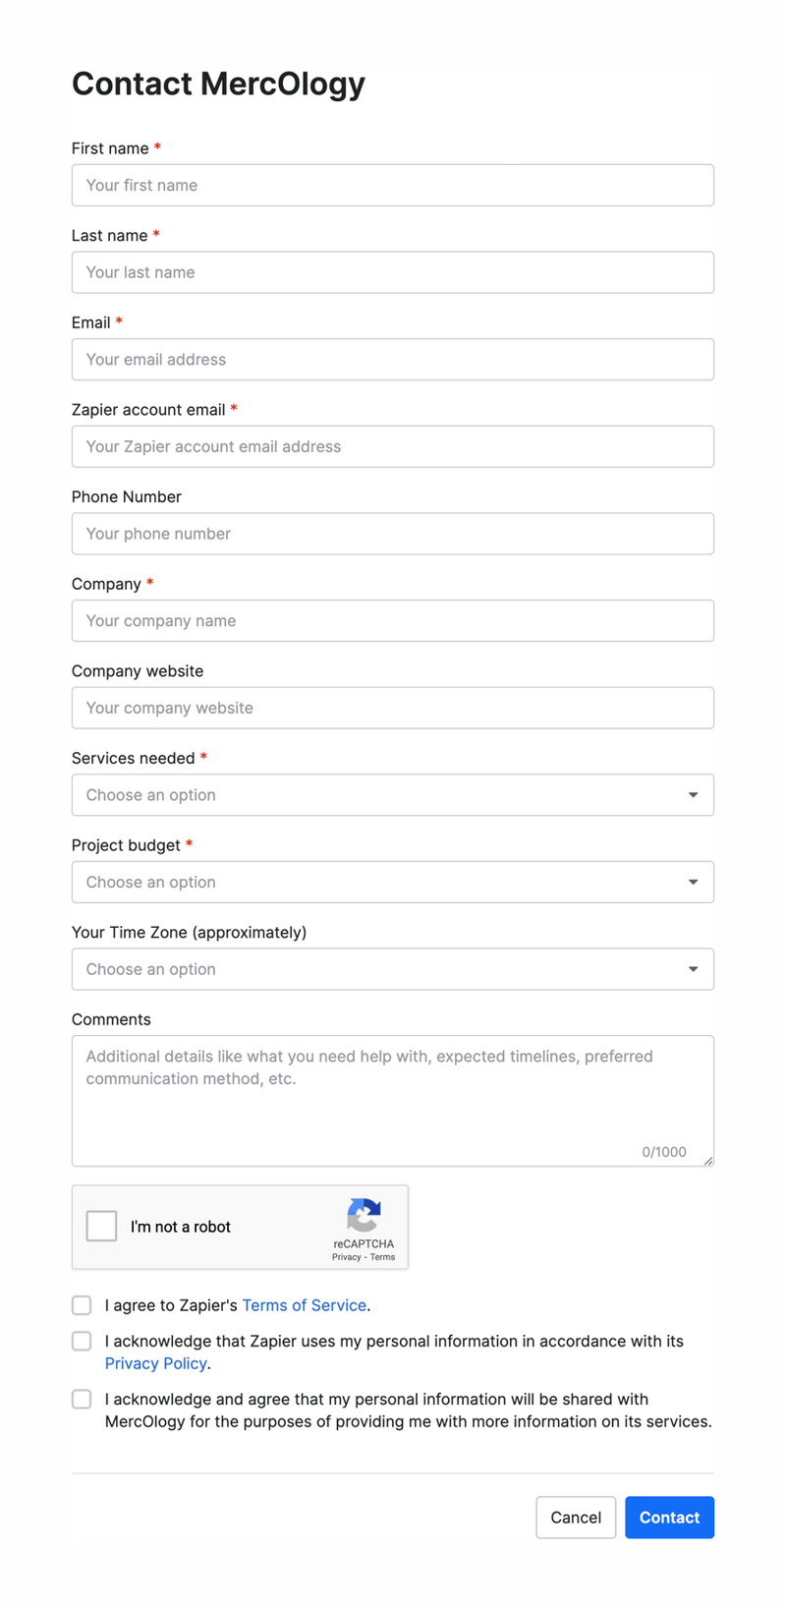Image resolution: width=786 pixels, height=1610 pixels.
Task: Check the MercOlogy information sharing consent box
Action: tap(82, 1399)
